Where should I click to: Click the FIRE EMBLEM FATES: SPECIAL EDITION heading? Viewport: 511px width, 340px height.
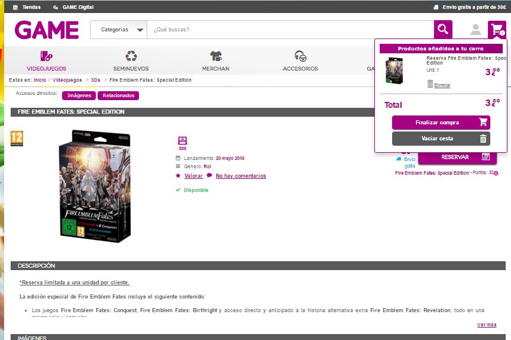[x=71, y=111]
